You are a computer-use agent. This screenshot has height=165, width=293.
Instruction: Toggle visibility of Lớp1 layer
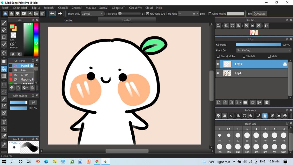(218, 73)
